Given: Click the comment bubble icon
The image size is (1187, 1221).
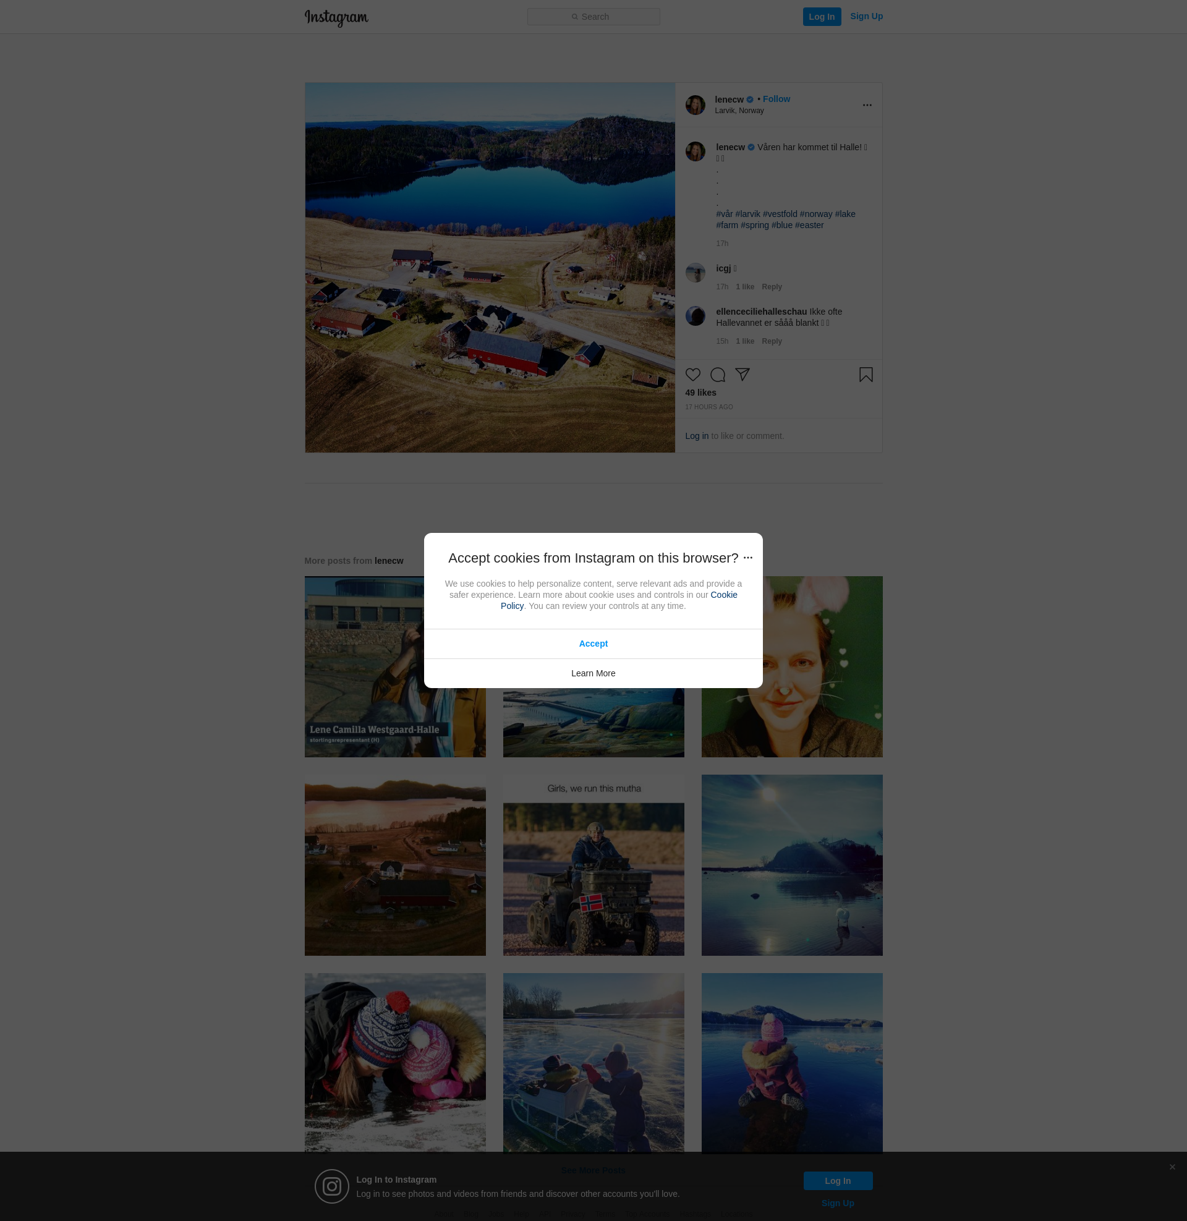Looking at the screenshot, I should [718, 375].
